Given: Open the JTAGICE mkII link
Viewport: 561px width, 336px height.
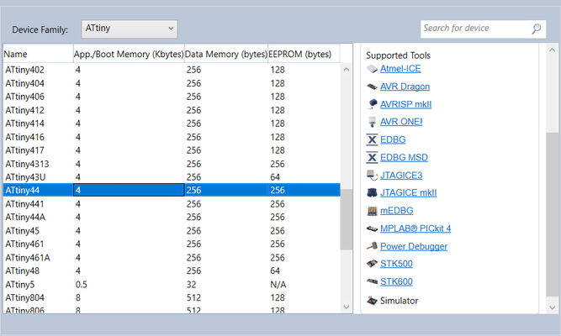Looking at the screenshot, I should click(408, 192).
